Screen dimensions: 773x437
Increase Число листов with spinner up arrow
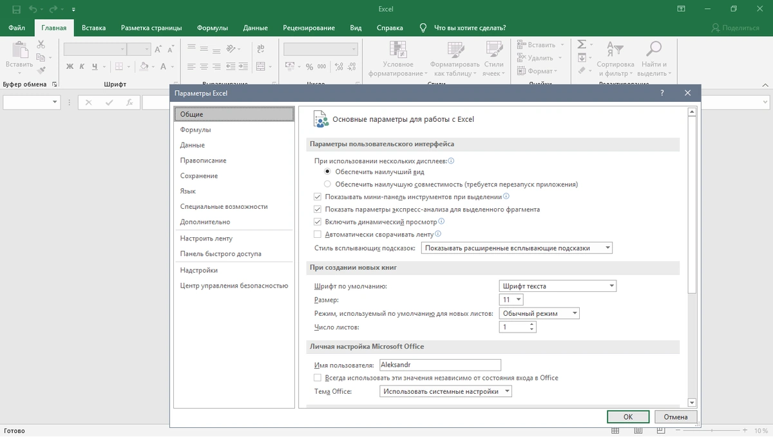pos(532,325)
